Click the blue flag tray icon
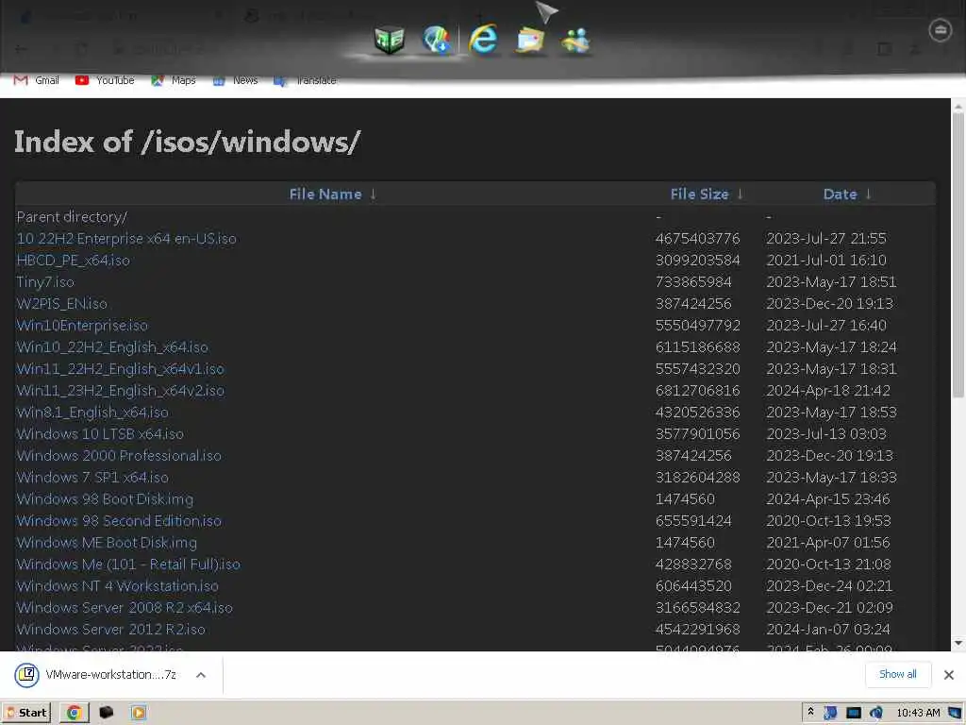Viewport: 966px width, 725px height. (830, 713)
